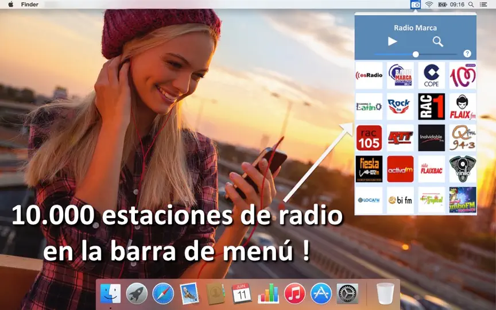Select the Limbo FM station tile
This screenshot has width=496, height=310.
[x=463, y=200]
